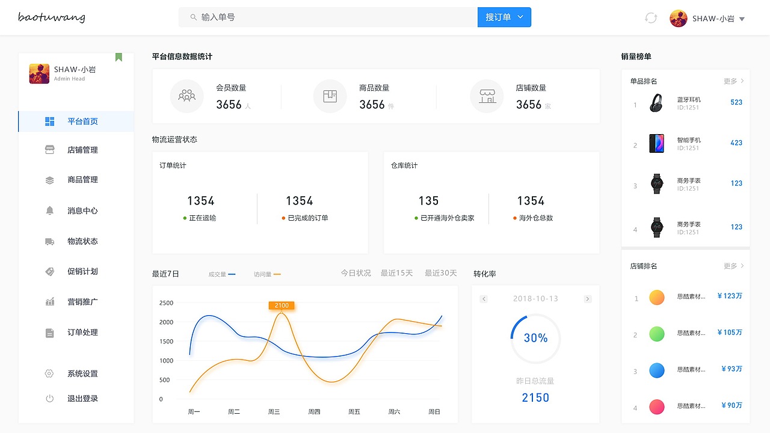Select 商品管理 in the sidebar

[x=82, y=180]
